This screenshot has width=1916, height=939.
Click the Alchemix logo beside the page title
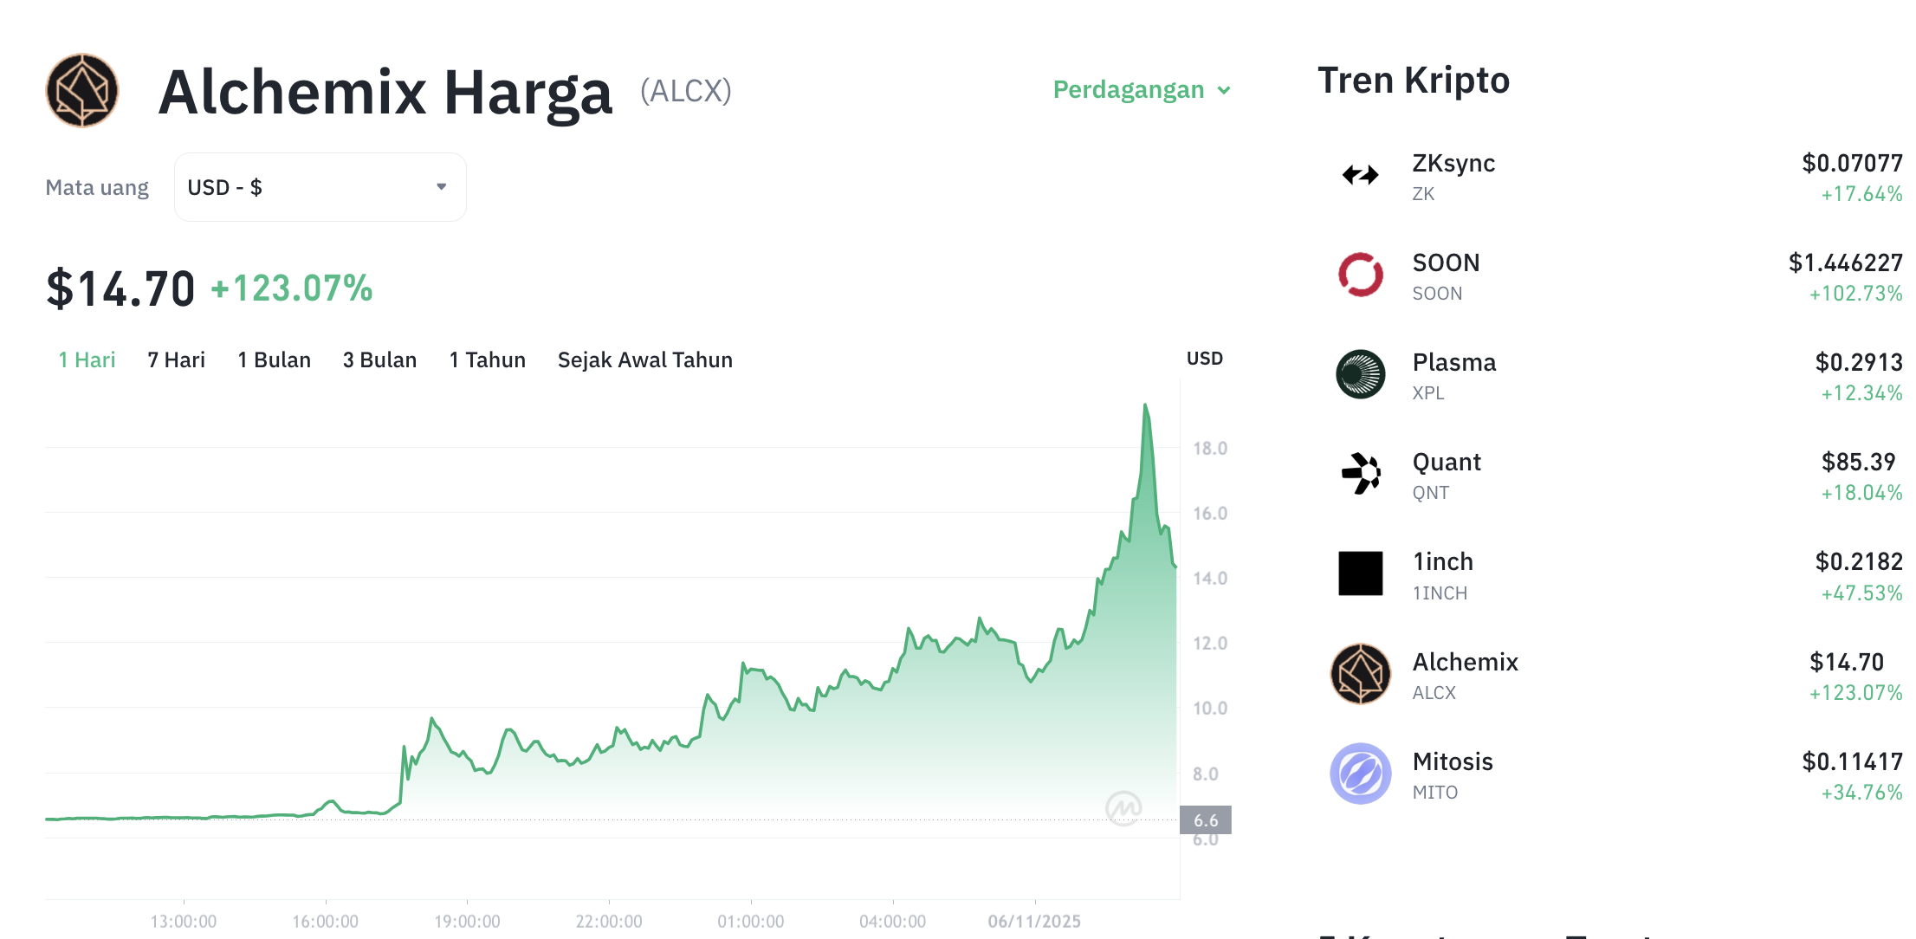[81, 90]
